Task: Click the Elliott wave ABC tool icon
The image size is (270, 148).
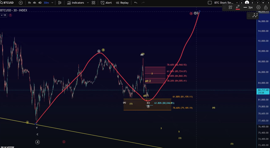Action: (255, 15)
